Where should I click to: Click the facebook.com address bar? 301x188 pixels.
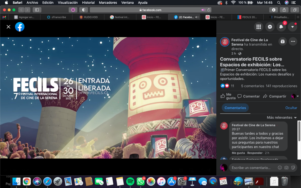click(x=150, y=10)
